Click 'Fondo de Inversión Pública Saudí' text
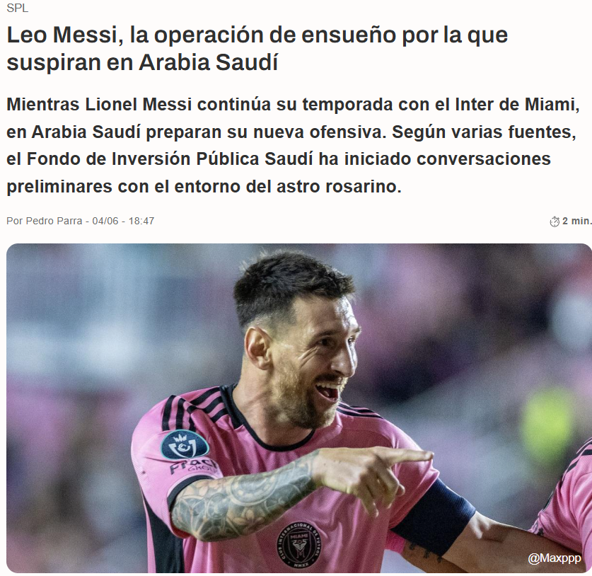This screenshot has height=576, width=592. [x=170, y=159]
